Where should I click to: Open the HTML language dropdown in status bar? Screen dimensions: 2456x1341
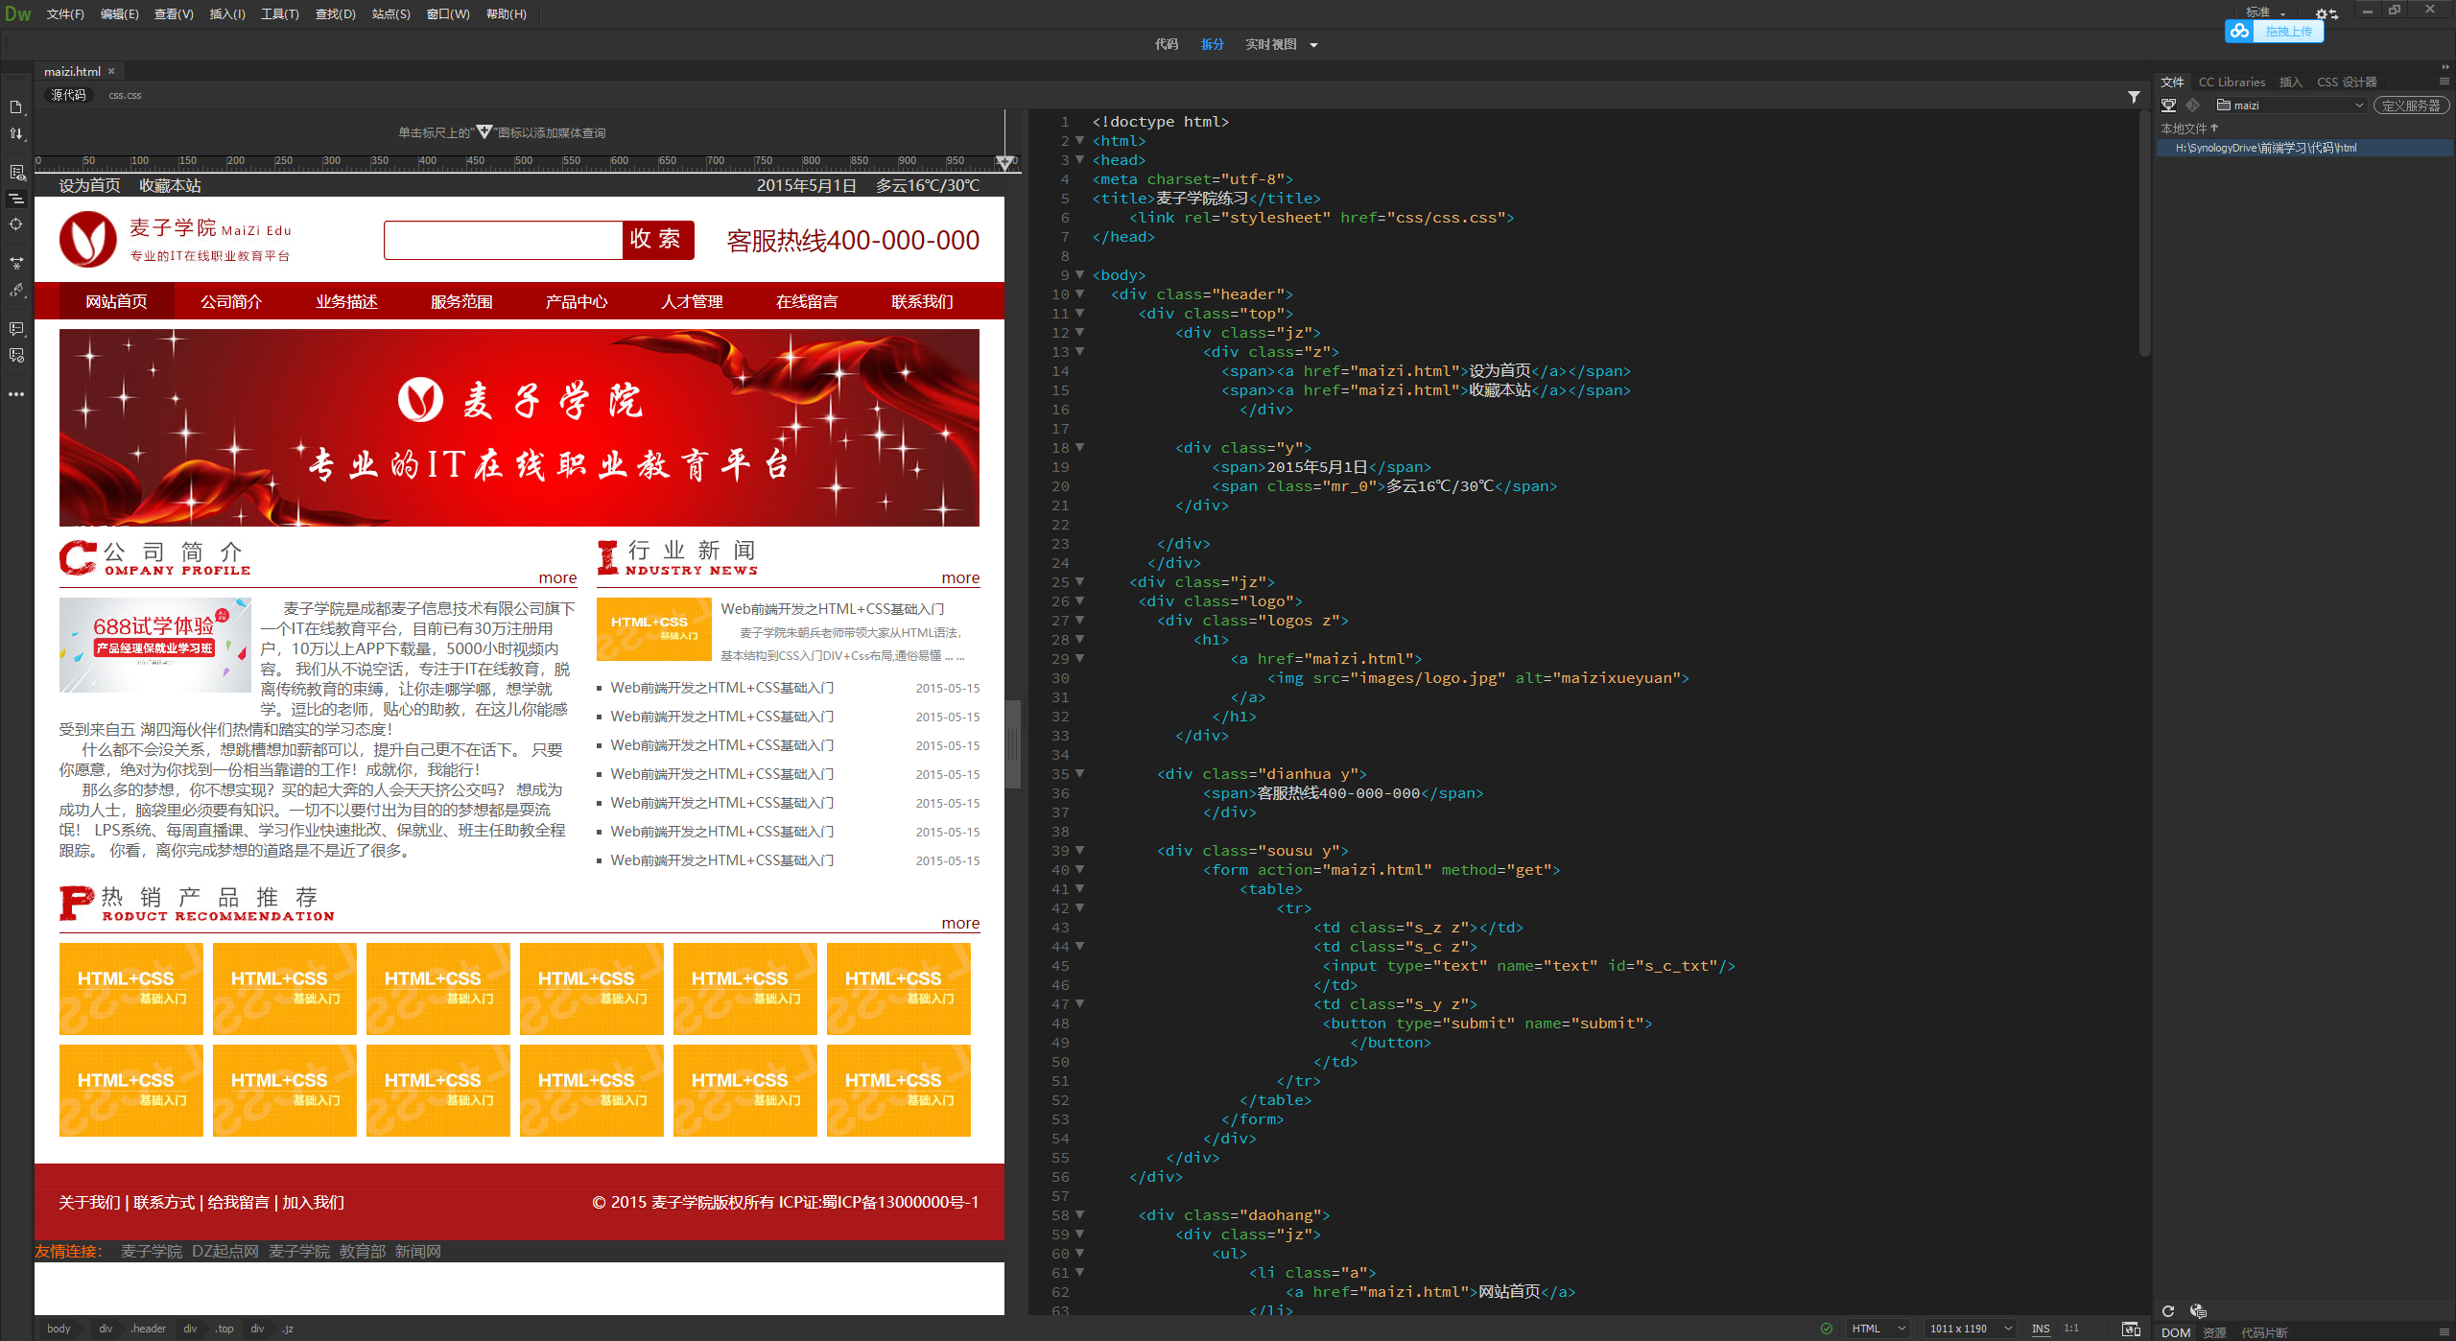pyautogui.click(x=1877, y=1329)
